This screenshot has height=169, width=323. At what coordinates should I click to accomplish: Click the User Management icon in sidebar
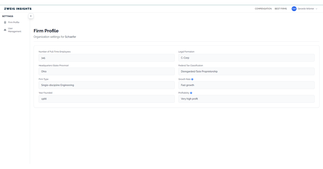pos(5,30)
